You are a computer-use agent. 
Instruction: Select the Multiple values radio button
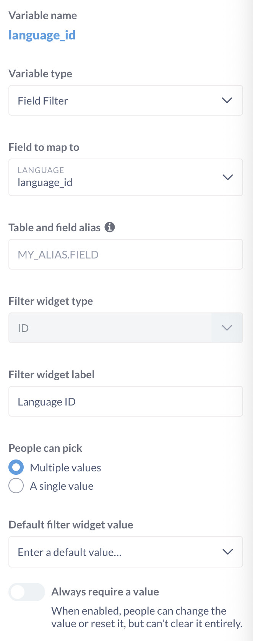click(x=16, y=468)
